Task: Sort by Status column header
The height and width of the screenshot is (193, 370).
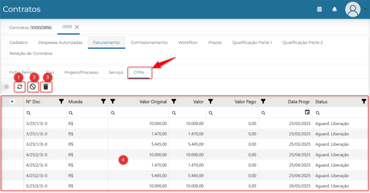Action: pos(321,102)
